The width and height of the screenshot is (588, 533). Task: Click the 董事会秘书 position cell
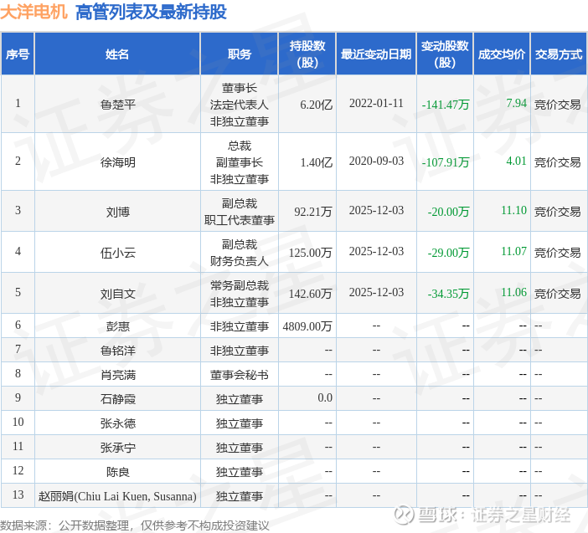point(240,375)
